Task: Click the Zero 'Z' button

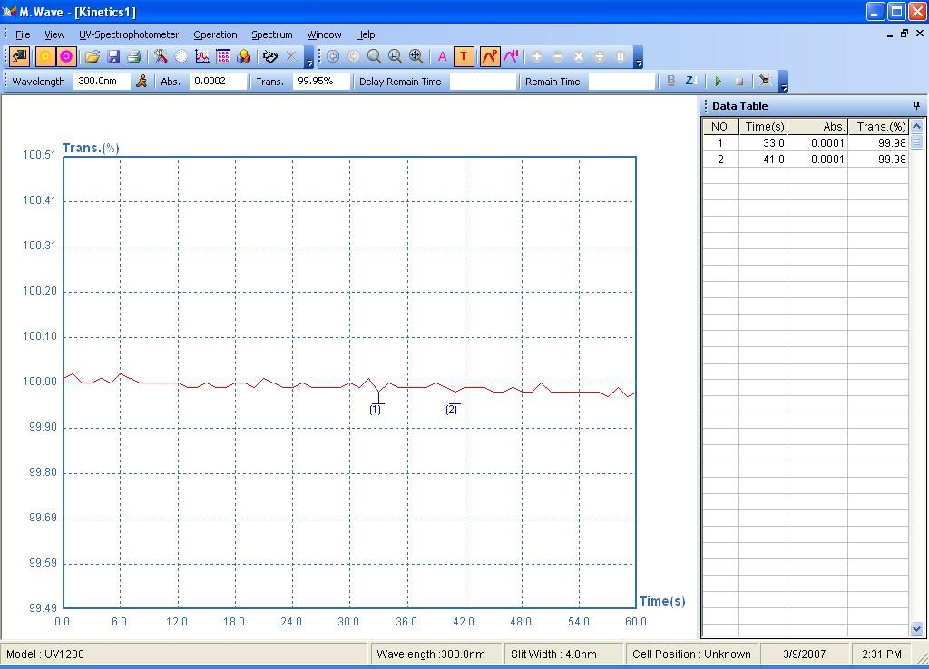Action: pos(689,81)
